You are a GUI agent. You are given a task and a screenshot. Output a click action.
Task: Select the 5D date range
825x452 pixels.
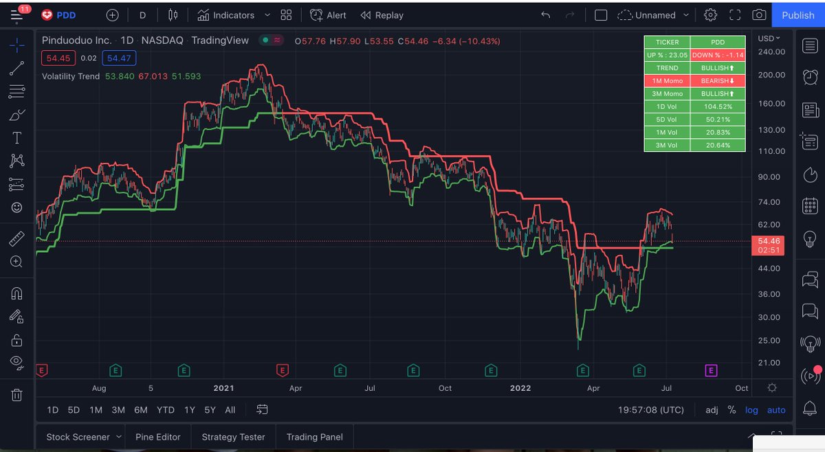click(74, 410)
